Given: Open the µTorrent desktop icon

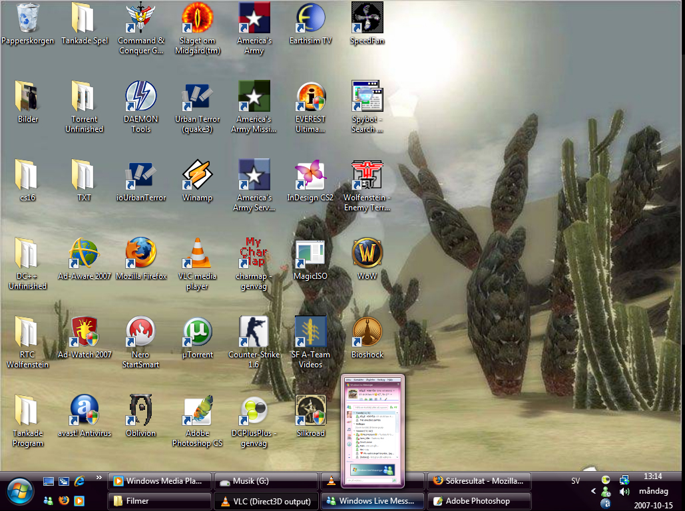Looking at the screenshot, I should point(197,332).
